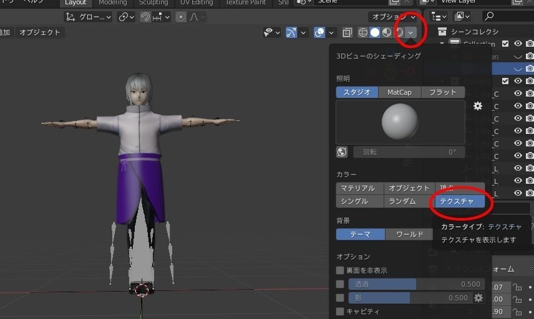Enable 裏面を非表示 checkbox
This screenshot has height=319, width=534.
(x=340, y=270)
